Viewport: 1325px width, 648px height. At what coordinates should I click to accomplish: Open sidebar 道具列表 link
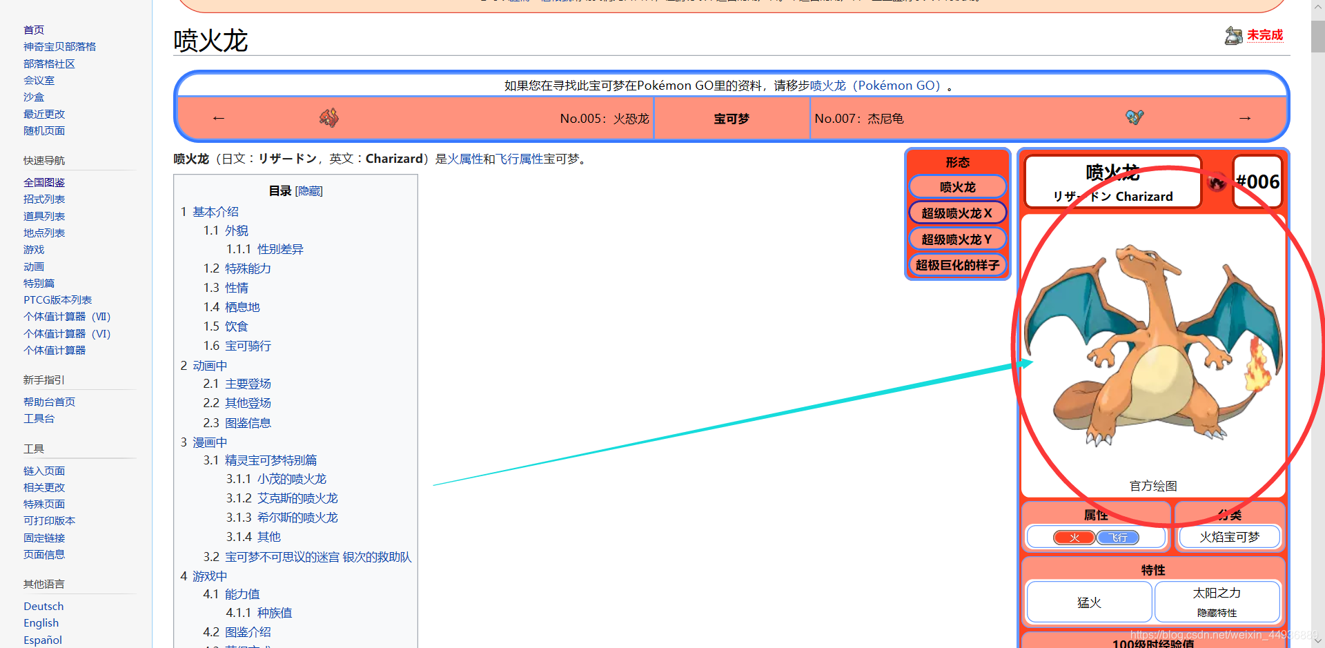[x=44, y=216]
